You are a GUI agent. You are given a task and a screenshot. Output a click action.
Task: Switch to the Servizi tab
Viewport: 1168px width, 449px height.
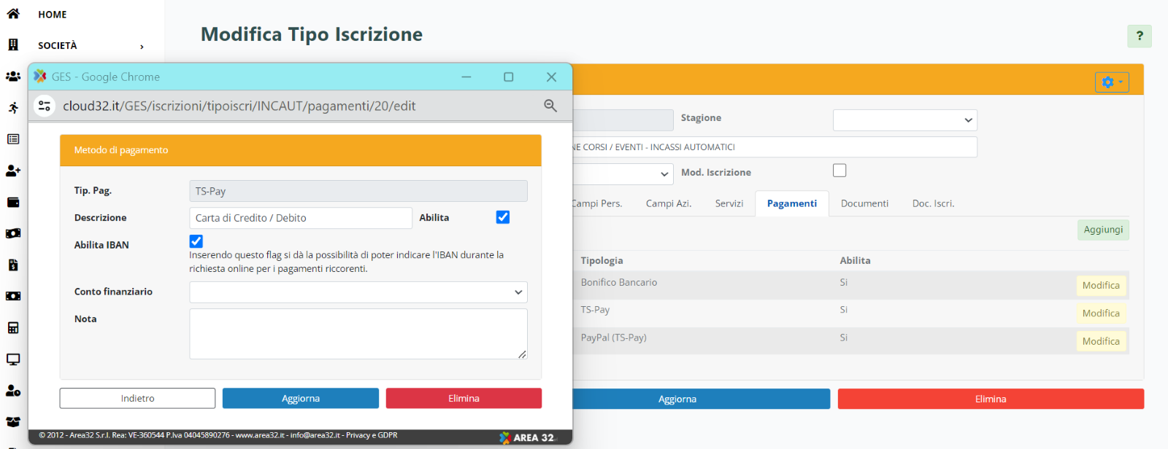(x=729, y=204)
